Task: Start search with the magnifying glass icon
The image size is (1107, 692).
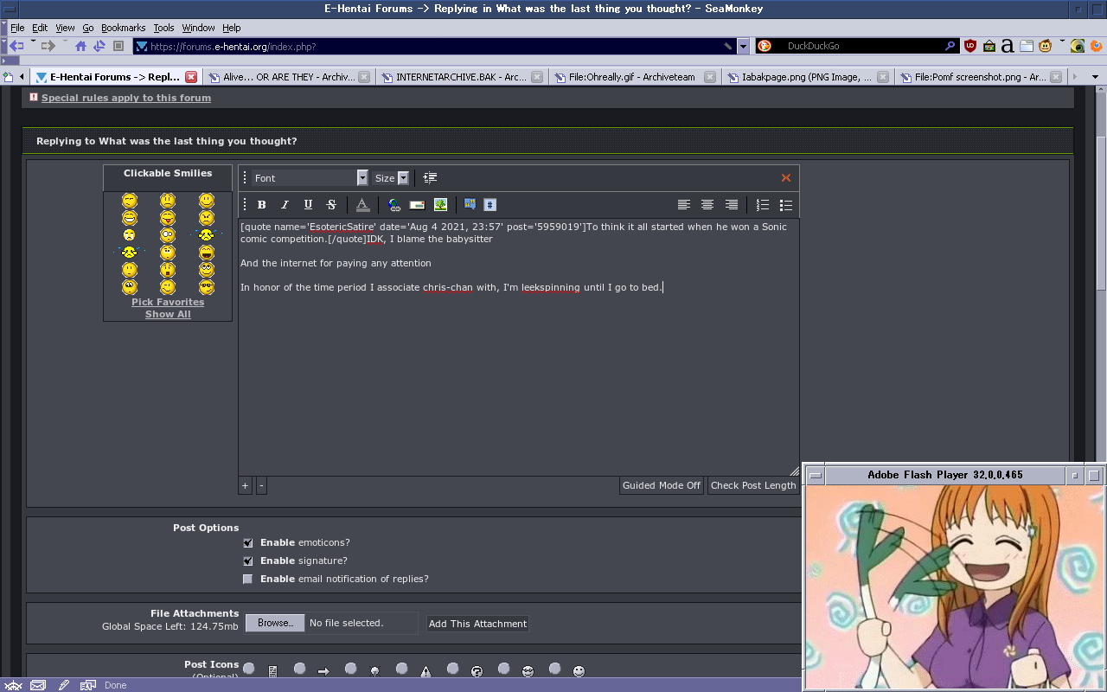Action: click(950, 46)
